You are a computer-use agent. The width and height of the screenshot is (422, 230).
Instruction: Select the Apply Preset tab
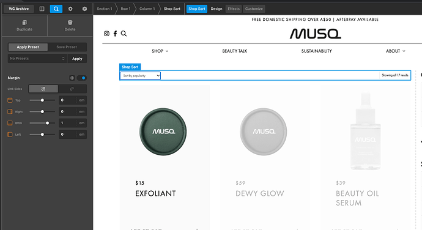28,47
